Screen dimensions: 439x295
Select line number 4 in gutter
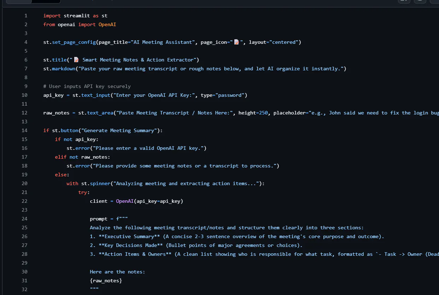26,42
